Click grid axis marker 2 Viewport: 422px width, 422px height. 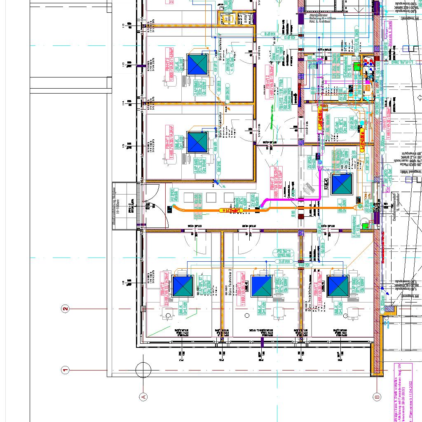tap(65, 309)
